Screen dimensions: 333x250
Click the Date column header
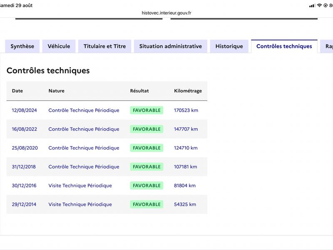click(x=17, y=91)
